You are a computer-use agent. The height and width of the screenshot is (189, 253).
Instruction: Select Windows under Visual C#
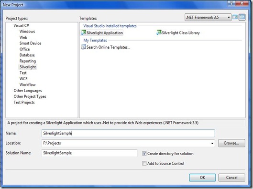coord(27,31)
